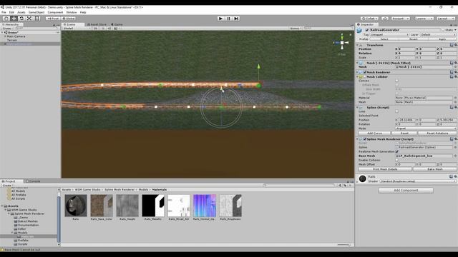Pause the game playback

click(229, 19)
